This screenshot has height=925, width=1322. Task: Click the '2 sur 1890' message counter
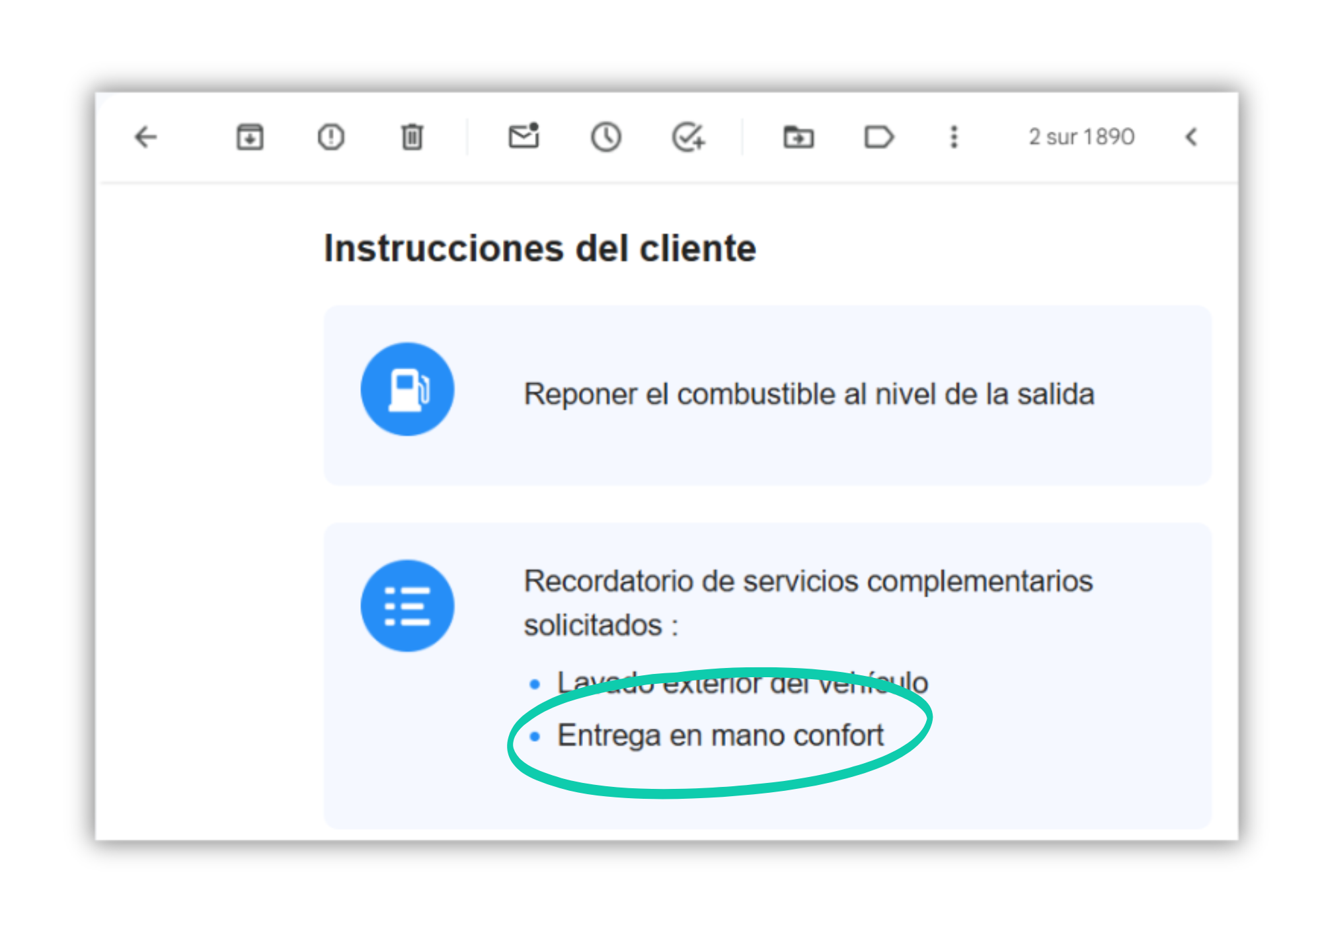point(1081,137)
